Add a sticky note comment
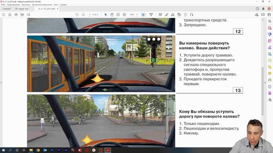This screenshot has width=273, height=153. coord(160,15)
